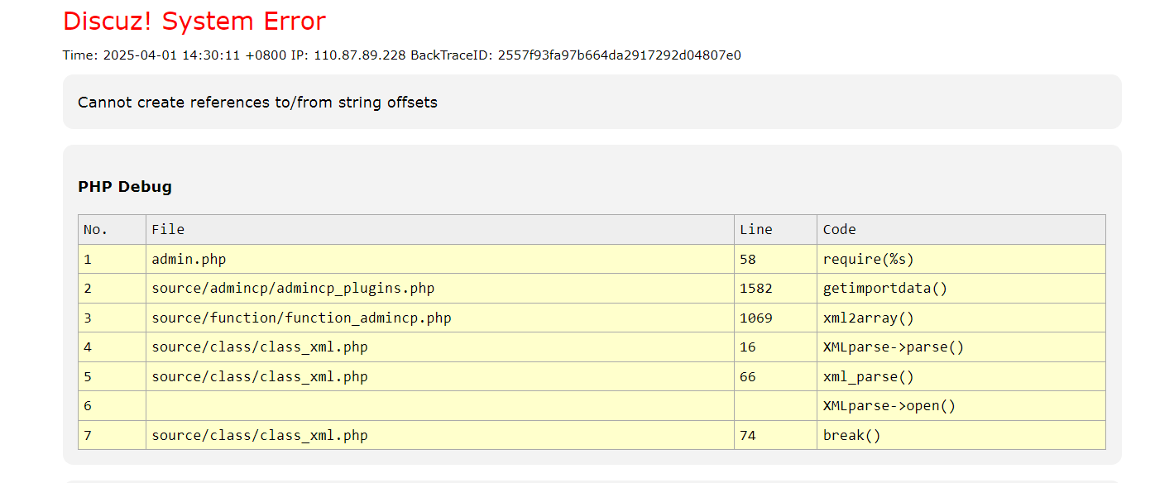Click the require(%s) code cell
1155x483 pixels.
point(961,260)
